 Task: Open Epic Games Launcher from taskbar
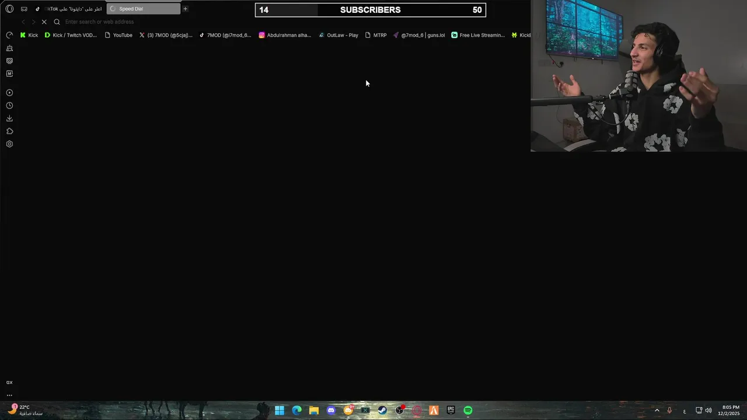tap(451, 410)
